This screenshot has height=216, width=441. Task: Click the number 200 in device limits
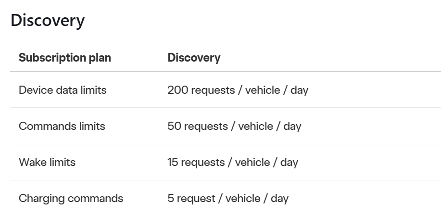coord(178,90)
